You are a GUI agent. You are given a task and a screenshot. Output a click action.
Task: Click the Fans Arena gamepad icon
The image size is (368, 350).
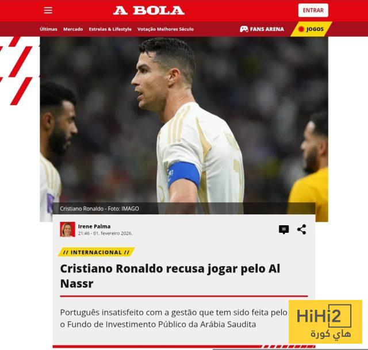click(244, 29)
